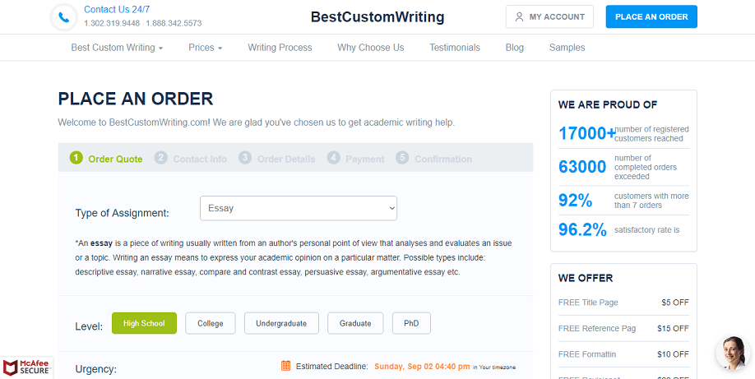Viewport: 755px width, 379px height.
Task: Open the Writing Process link
Action: tap(280, 48)
